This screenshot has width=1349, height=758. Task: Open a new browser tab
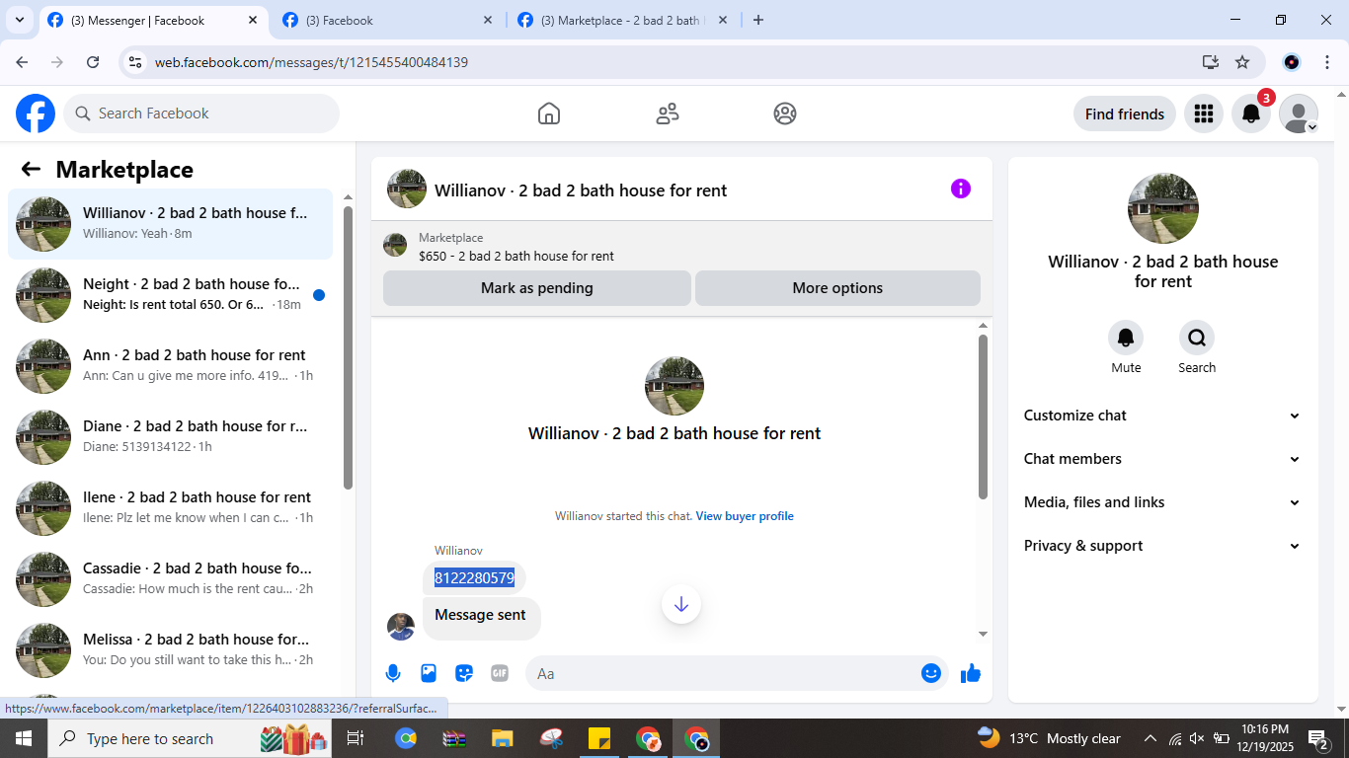click(x=758, y=20)
